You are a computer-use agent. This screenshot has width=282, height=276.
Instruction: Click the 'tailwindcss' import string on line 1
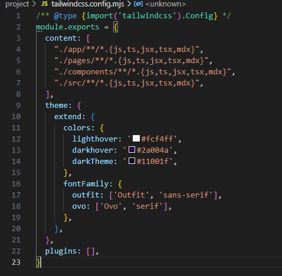pos(147,16)
